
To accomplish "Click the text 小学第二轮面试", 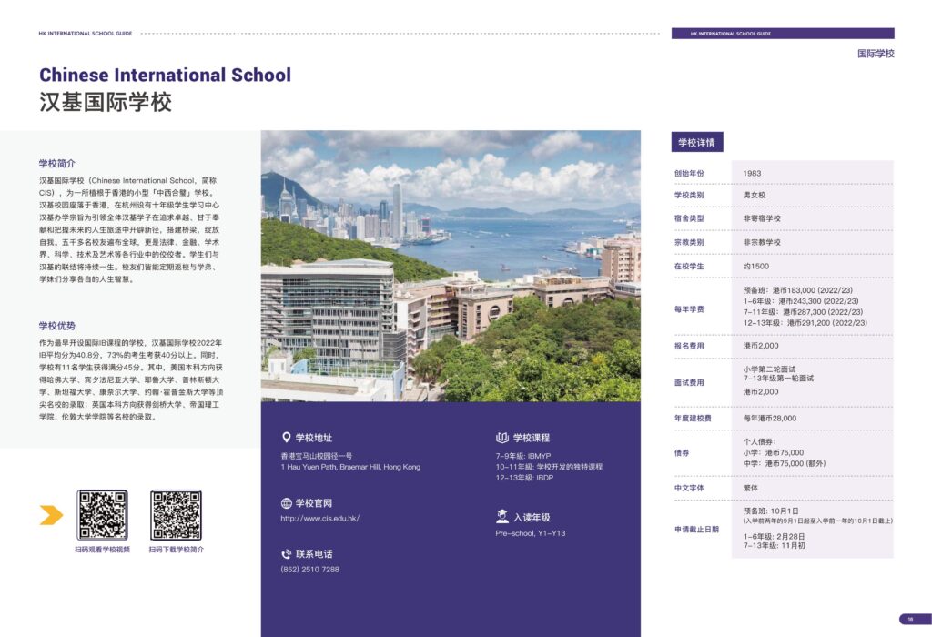I will pos(769,369).
